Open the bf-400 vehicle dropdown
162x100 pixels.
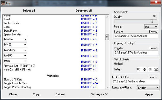pos(15,45)
